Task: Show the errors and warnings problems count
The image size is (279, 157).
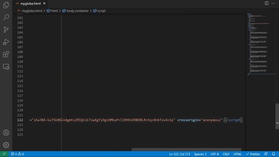Action: [x=17, y=154]
